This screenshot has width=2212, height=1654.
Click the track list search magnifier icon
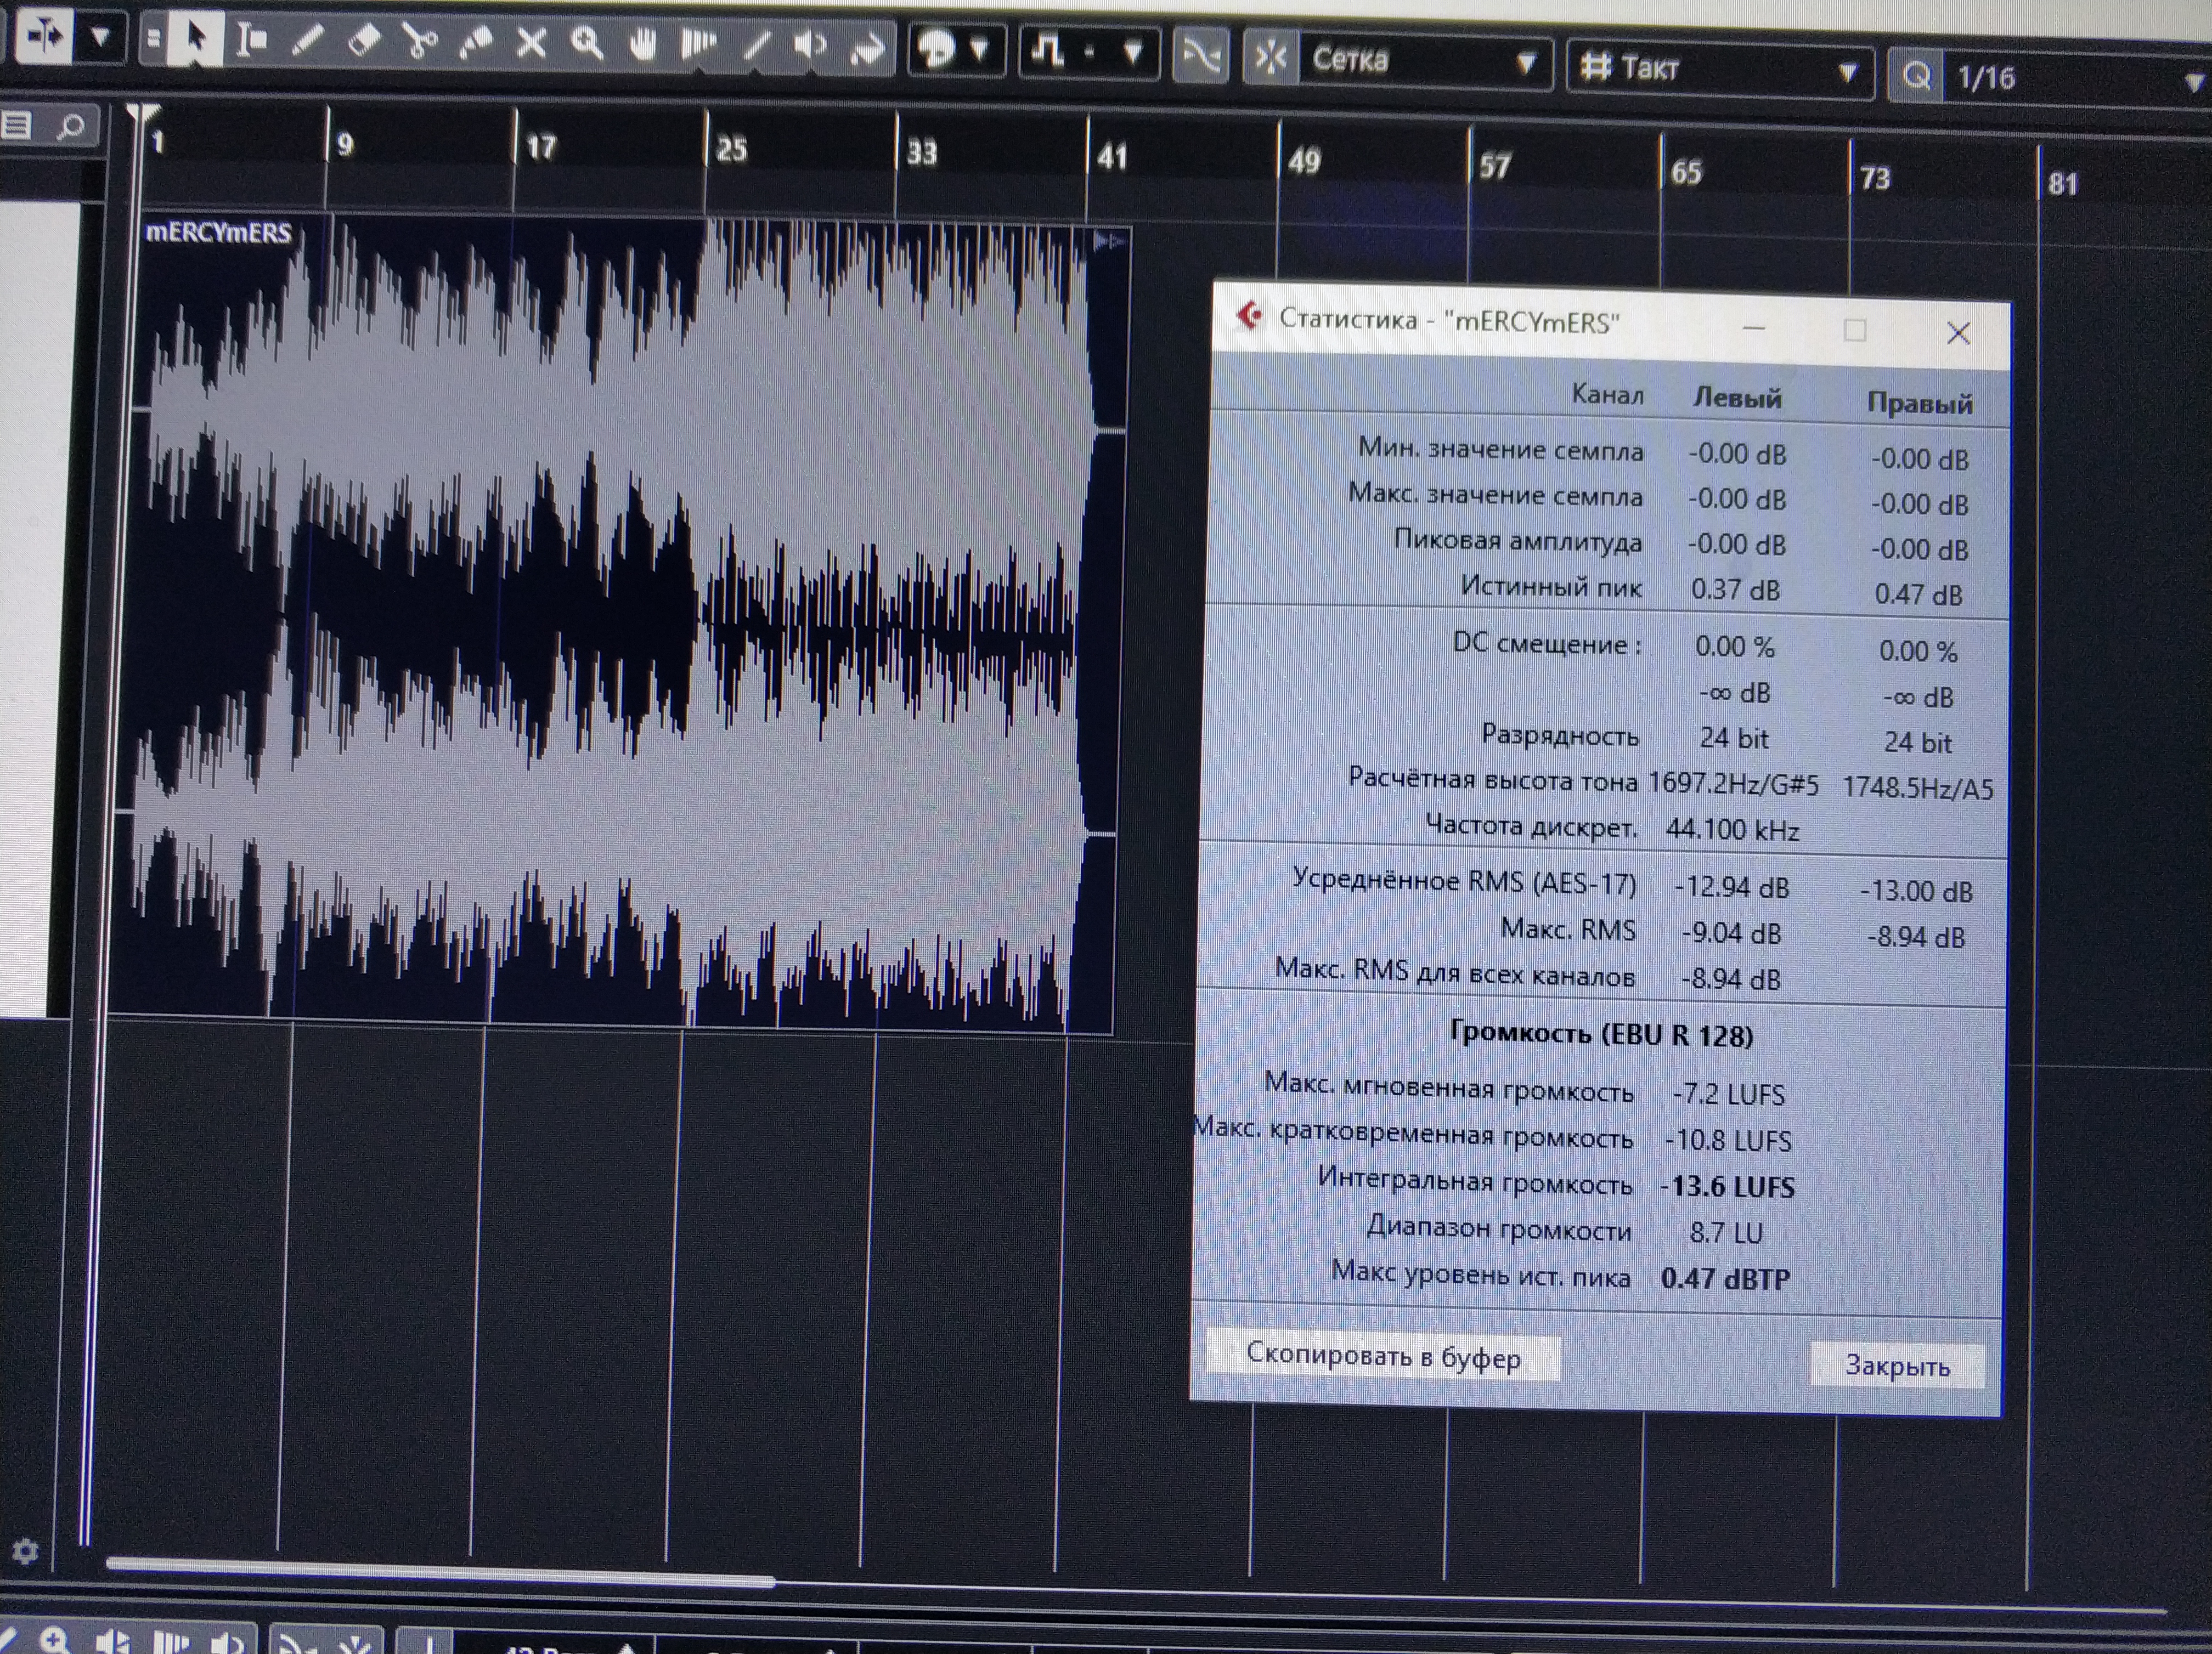click(x=70, y=127)
